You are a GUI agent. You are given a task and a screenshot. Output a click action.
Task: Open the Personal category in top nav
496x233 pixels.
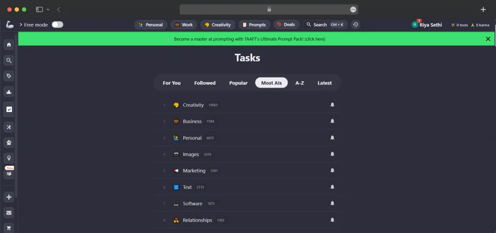tap(151, 25)
